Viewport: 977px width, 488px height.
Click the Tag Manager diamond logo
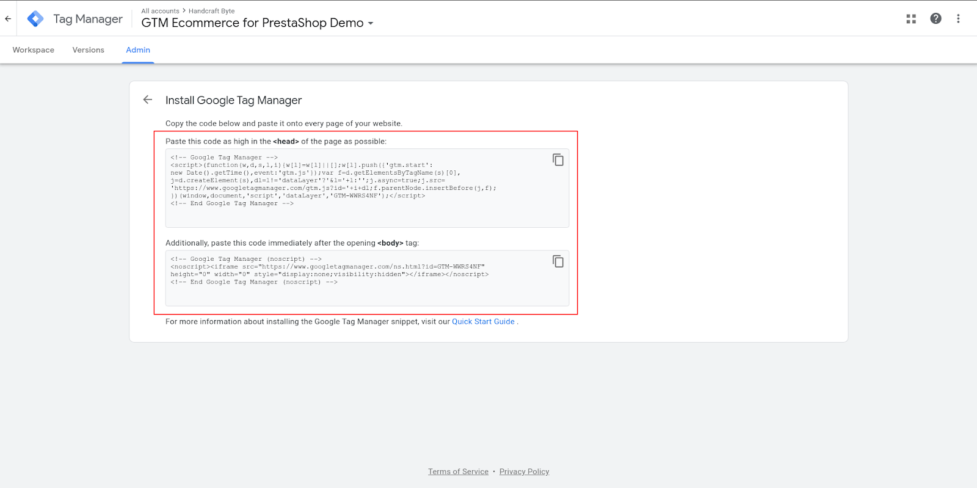coord(35,19)
